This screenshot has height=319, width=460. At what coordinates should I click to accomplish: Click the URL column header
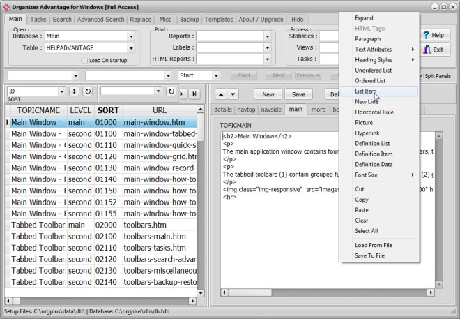(160, 110)
